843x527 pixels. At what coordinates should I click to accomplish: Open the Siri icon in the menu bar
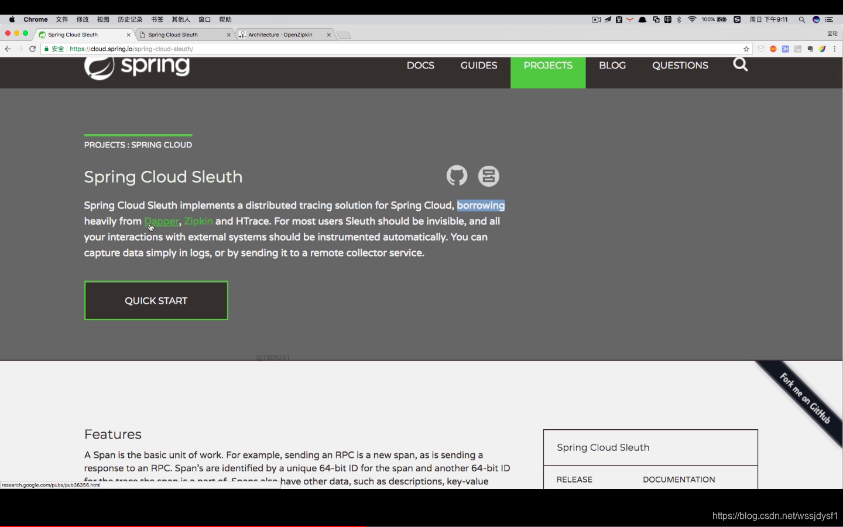pyautogui.click(x=816, y=19)
